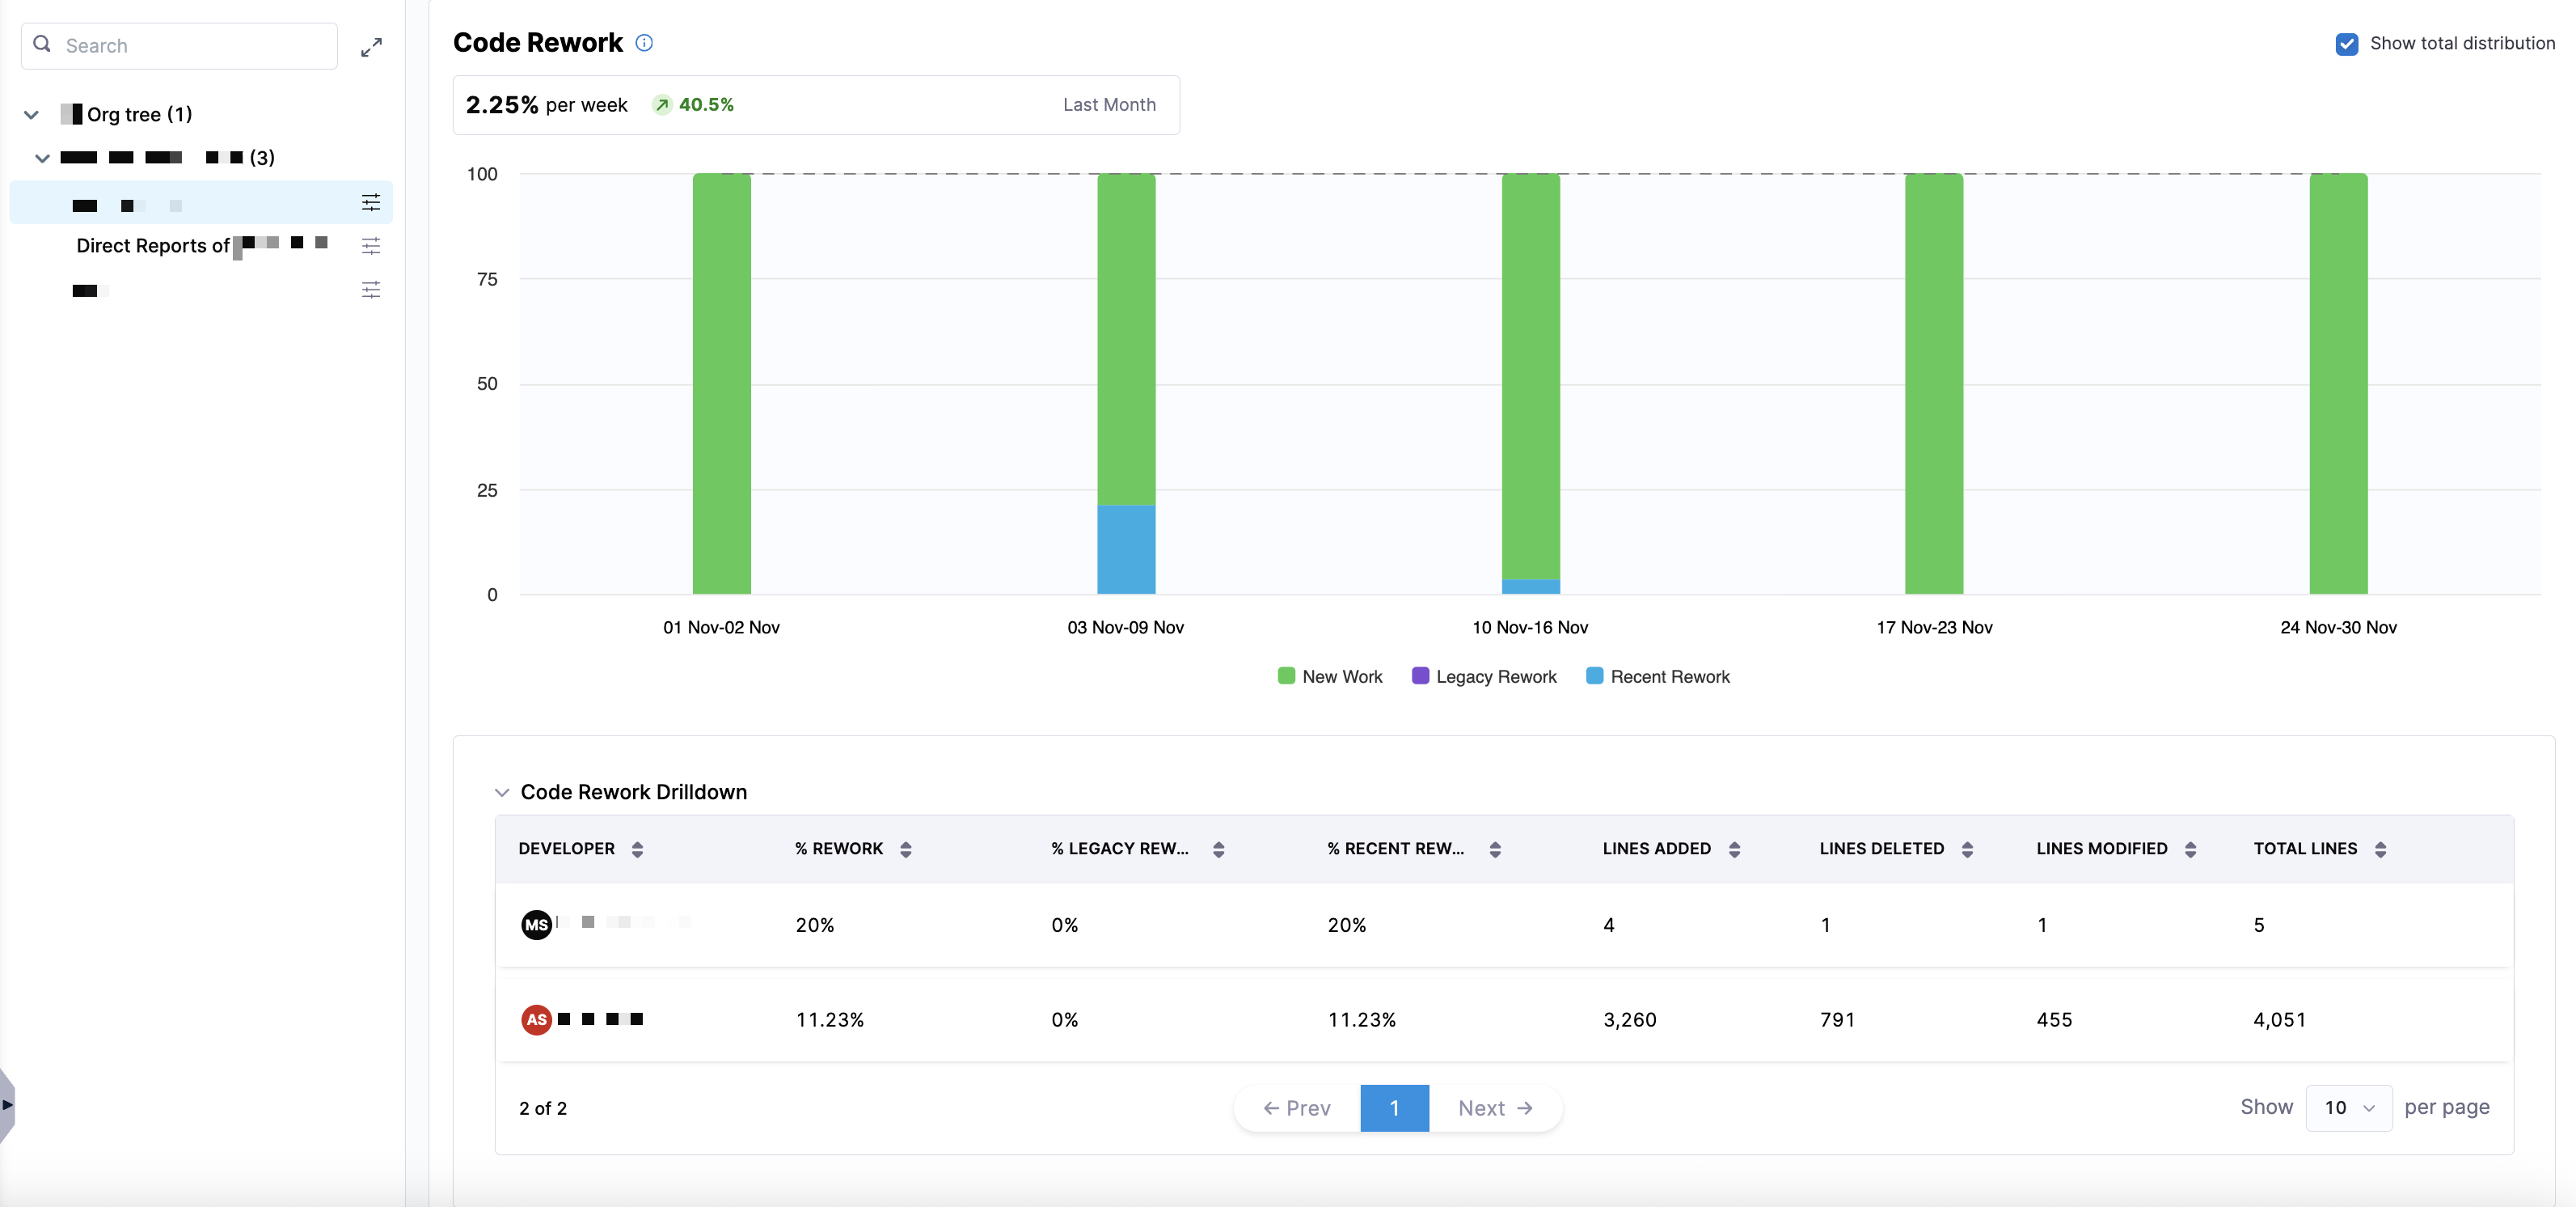
Task: Click sliders icon on the last tree row
Action: tap(371, 290)
